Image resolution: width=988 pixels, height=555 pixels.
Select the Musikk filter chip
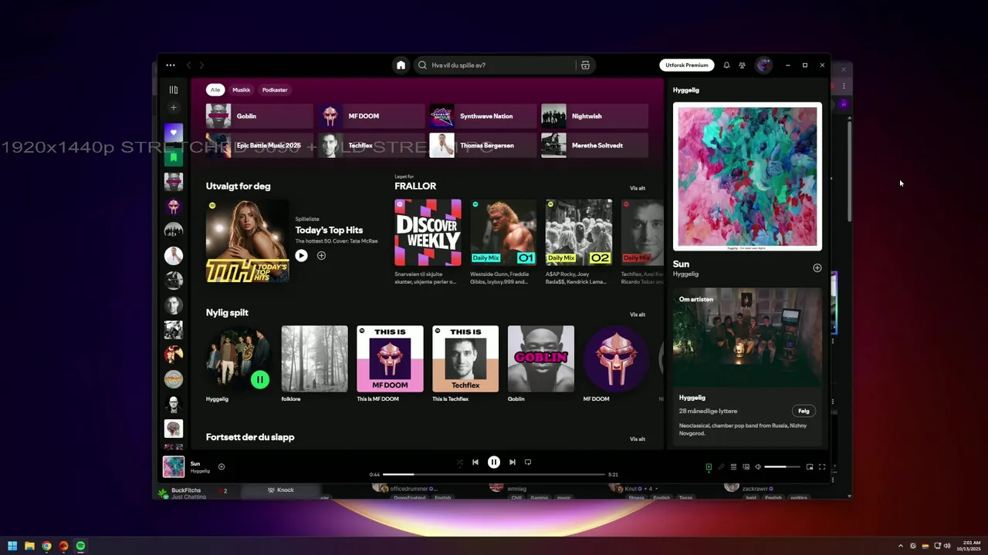coord(242,90)
